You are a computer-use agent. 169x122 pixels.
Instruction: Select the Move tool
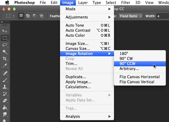click(5, 31)
